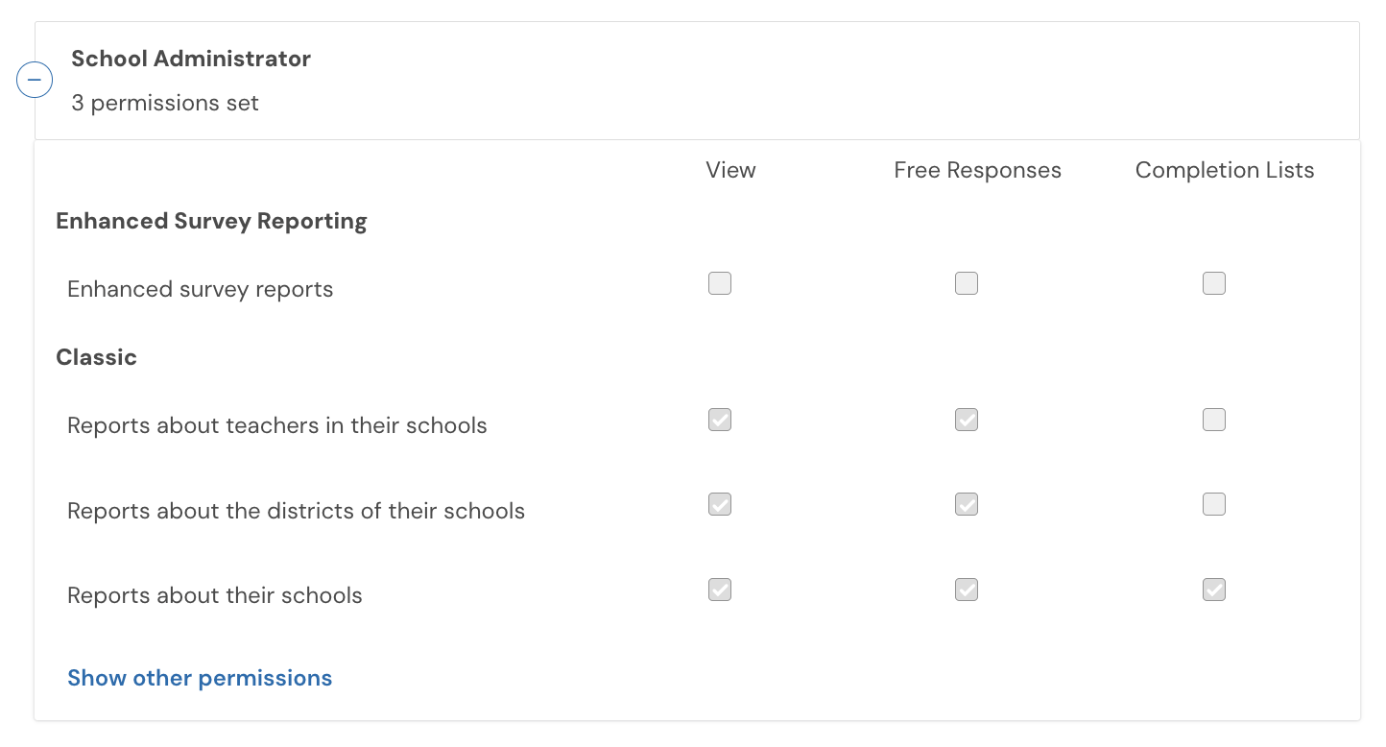Toggle View for districts of their schools
The width and height of the screenshot is (1386, 747).
coord(720,504)
